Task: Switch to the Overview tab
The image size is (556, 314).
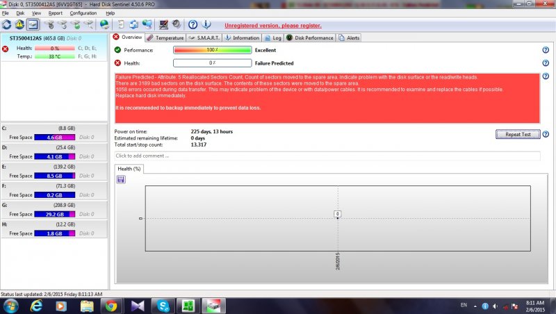Action: [x=127, y=38]
